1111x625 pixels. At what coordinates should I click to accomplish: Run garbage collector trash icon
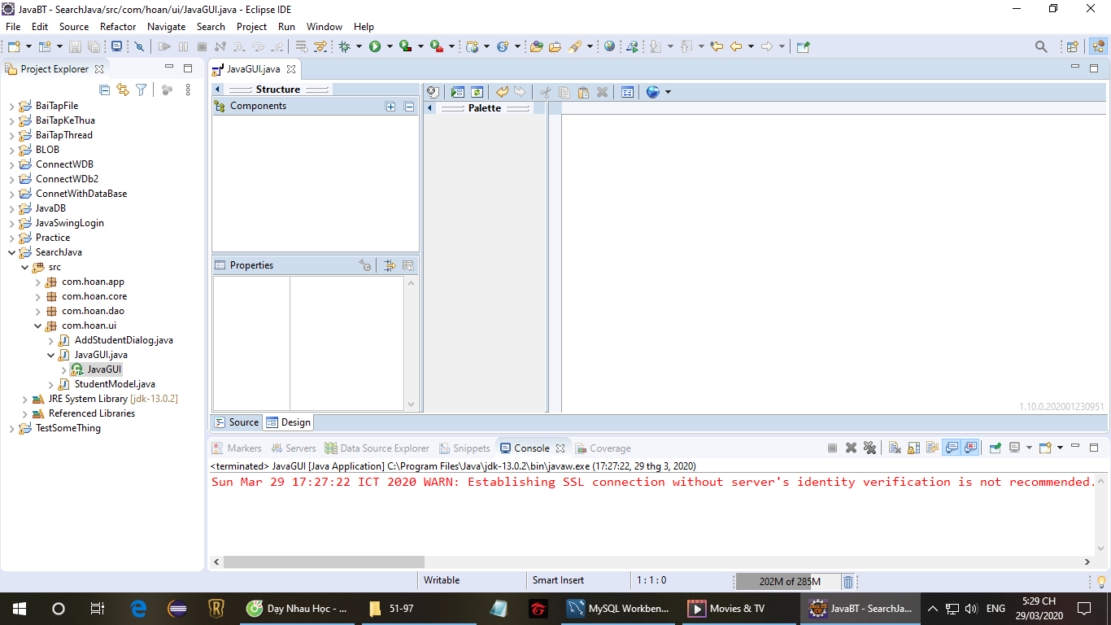click(x=847, y=581)
